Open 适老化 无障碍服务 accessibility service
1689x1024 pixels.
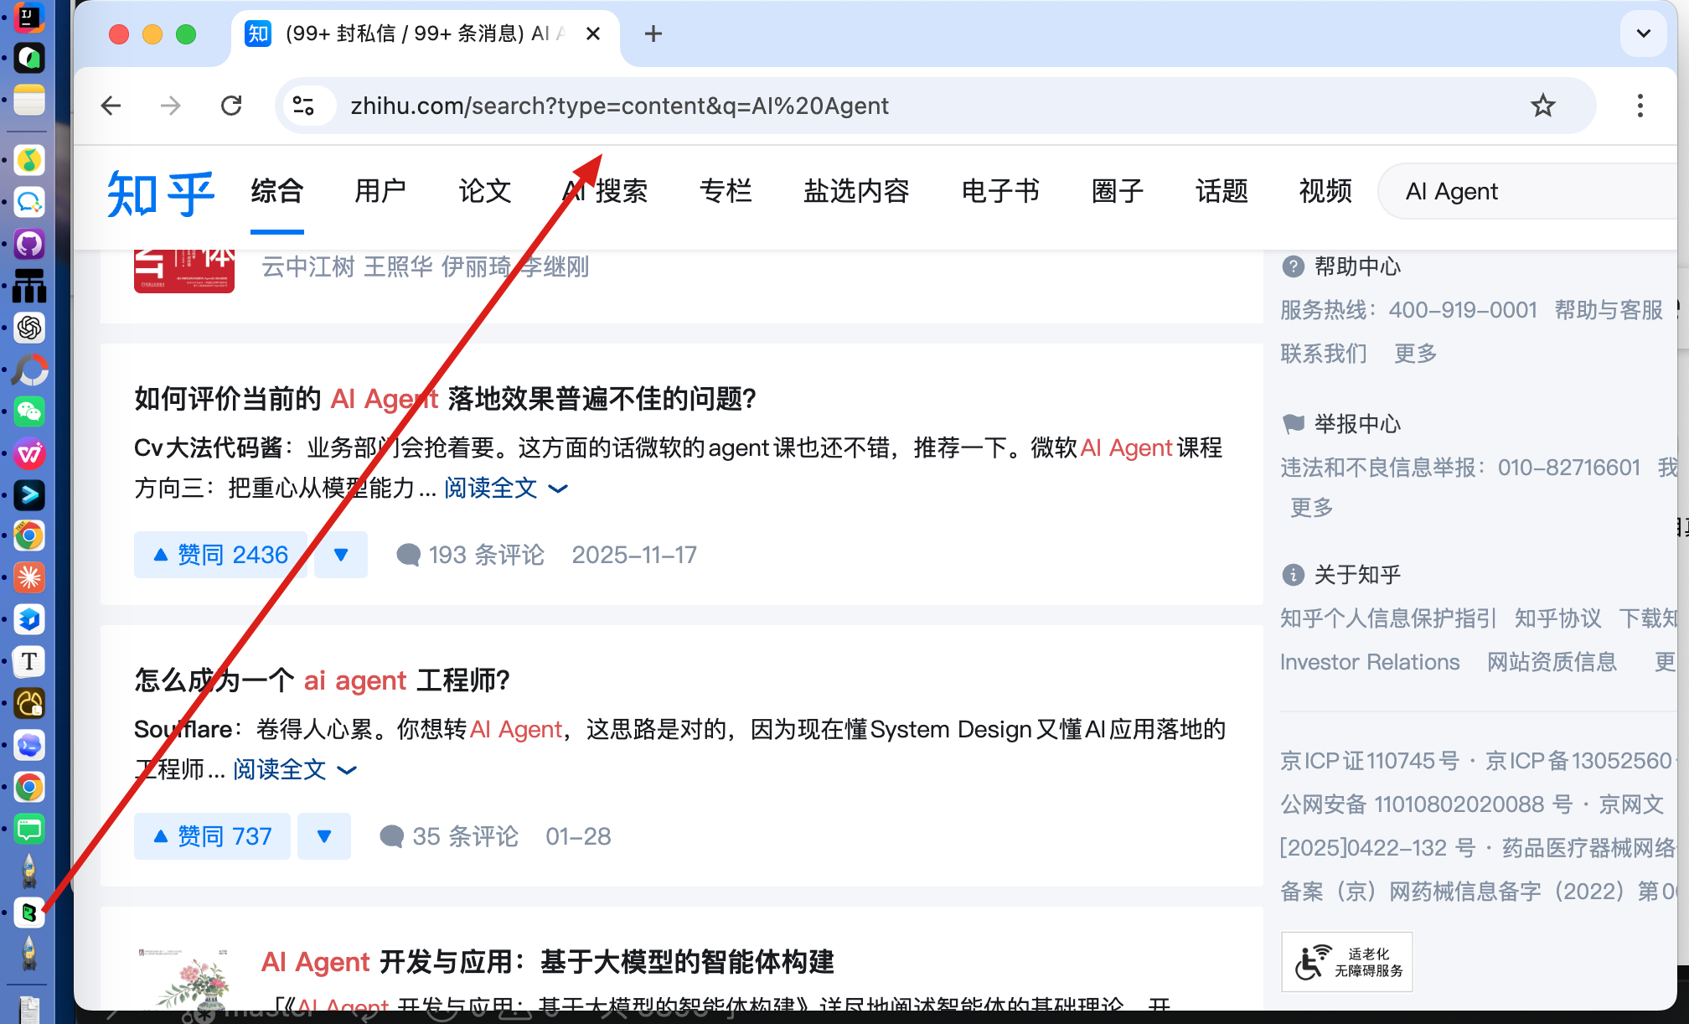point(1347,962)
